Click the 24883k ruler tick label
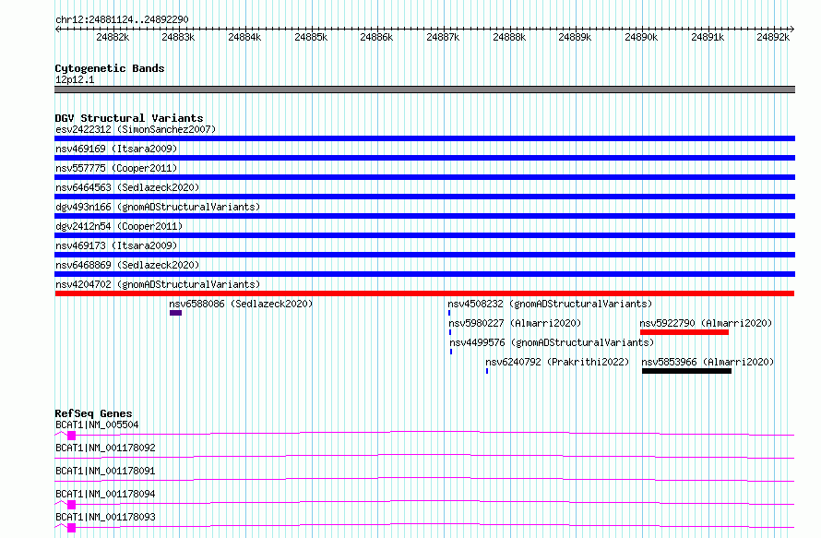 pos(178,37)
